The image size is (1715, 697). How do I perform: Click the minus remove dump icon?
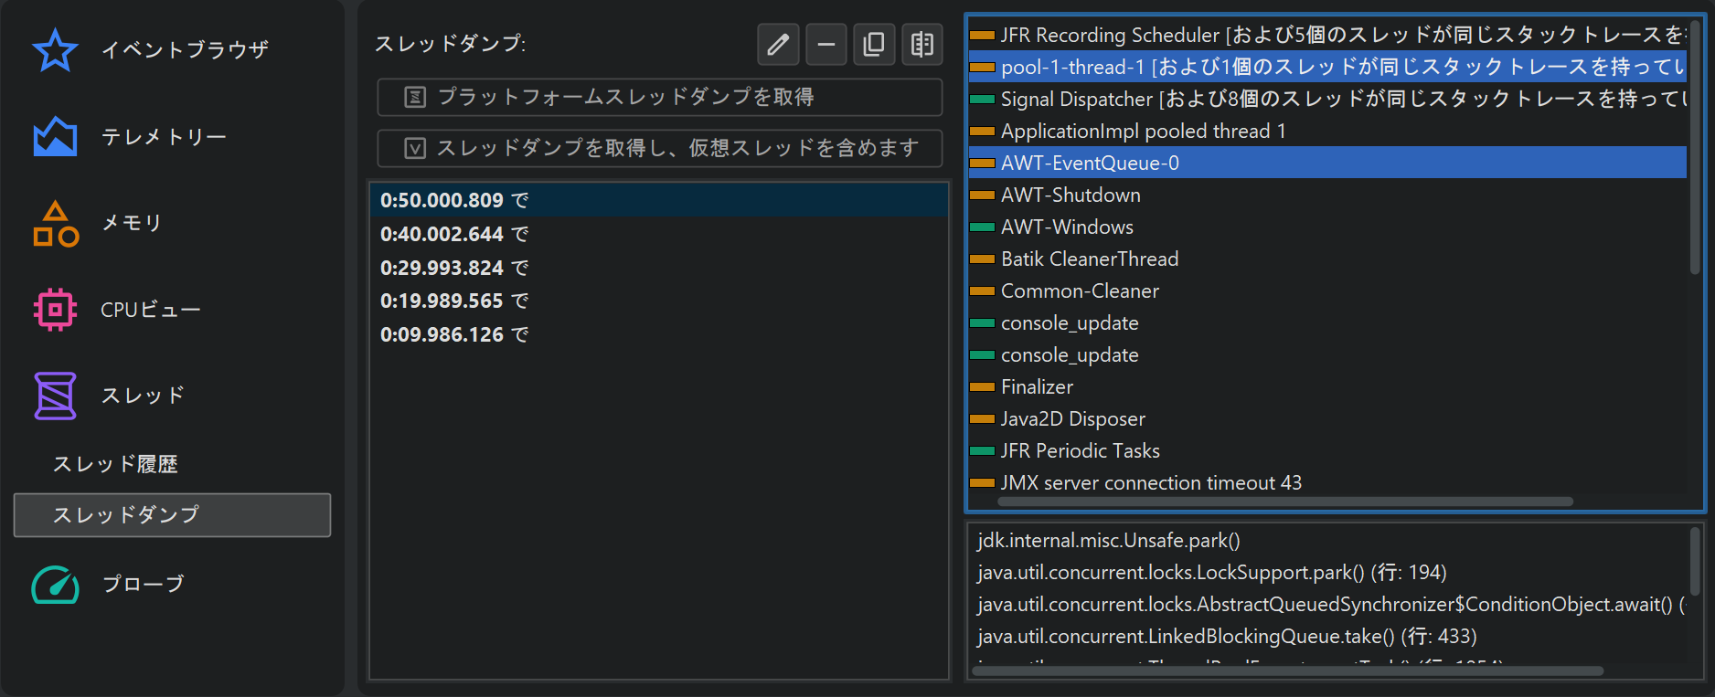coord(826,44)
